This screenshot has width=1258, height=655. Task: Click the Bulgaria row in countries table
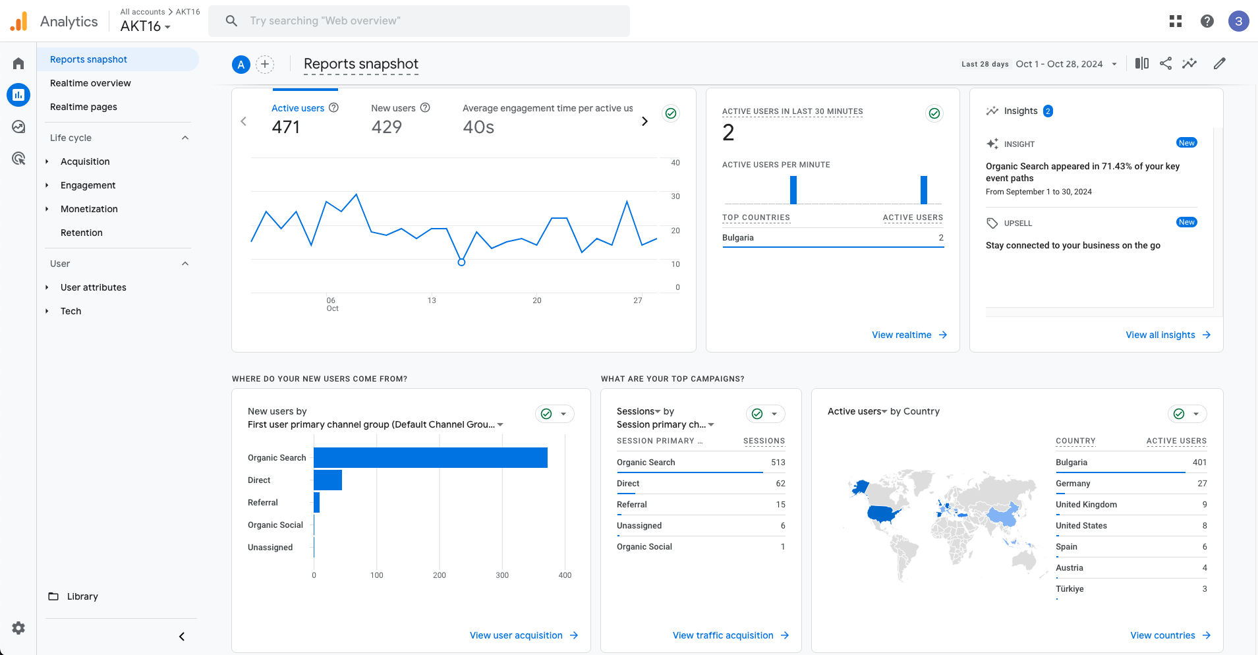coord(1131,463)
